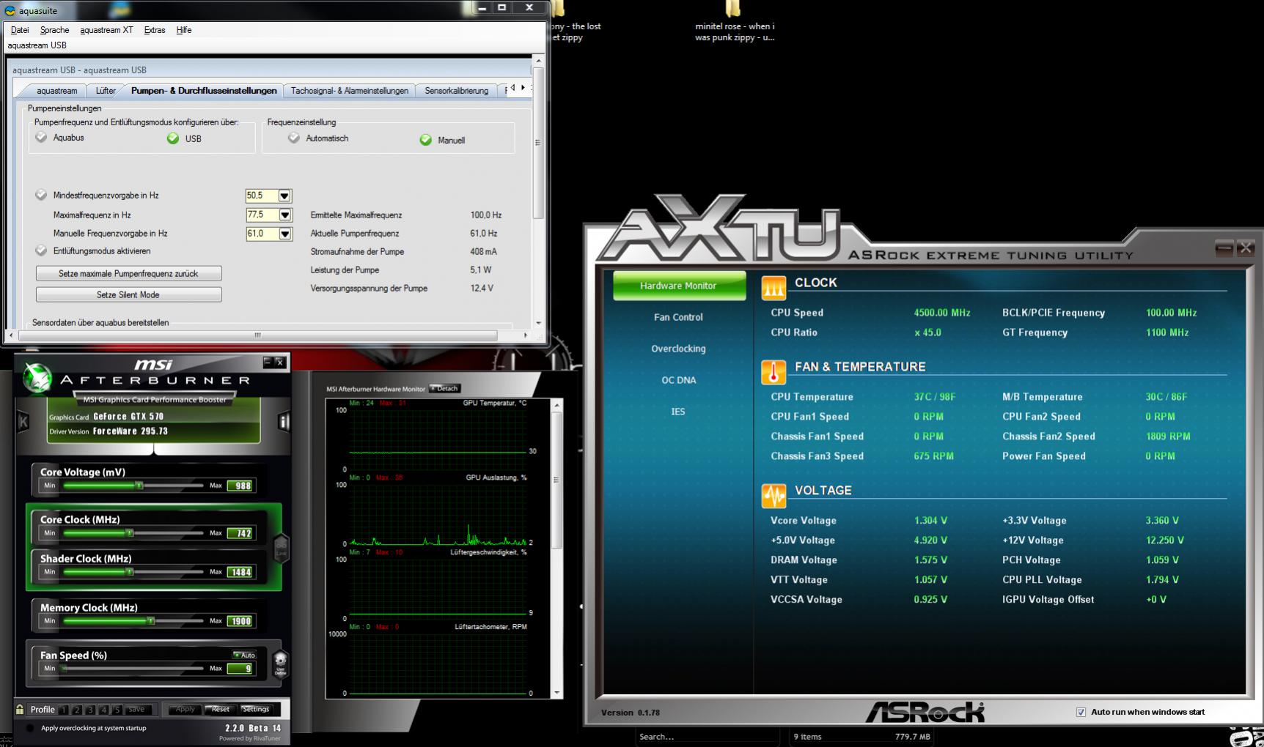Screen dimensions: 1264x747
Task: Open Overclocking in AXTU sidebar
Action: tap(678, 349)
